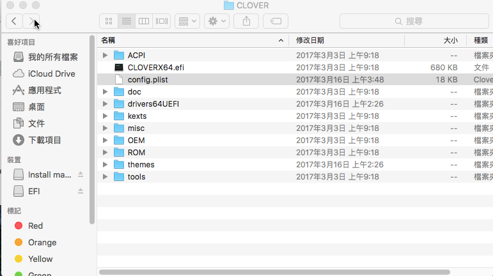Select the OEM folder name
The height and width of the screenshot is (276, 493).
[x=136, y=141]
